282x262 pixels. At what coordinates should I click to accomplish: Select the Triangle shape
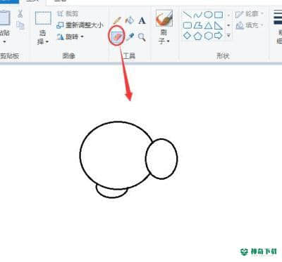click(208, 25)
